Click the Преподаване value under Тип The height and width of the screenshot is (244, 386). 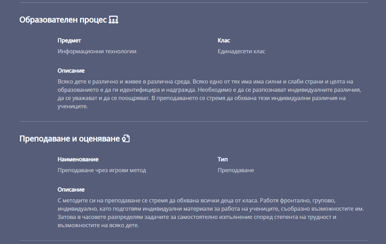236,170
